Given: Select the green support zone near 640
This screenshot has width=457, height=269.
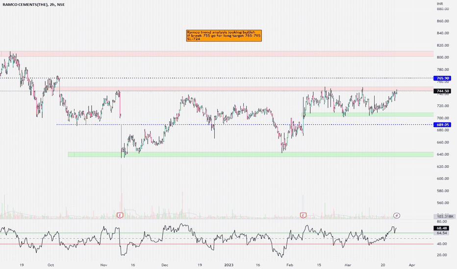Looking at the screenshot, I should pyautogui.click(x=251, y=155).
